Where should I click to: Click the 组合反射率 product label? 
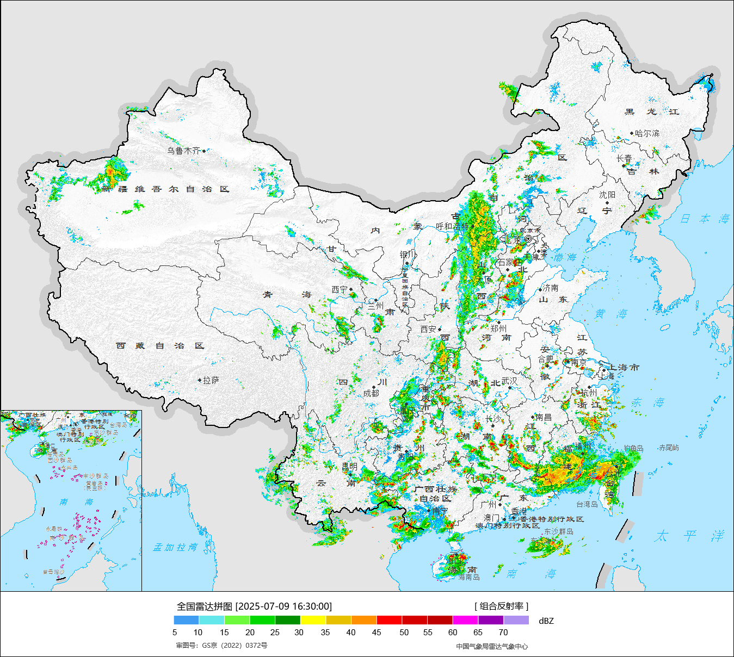[x=501, y=606]
